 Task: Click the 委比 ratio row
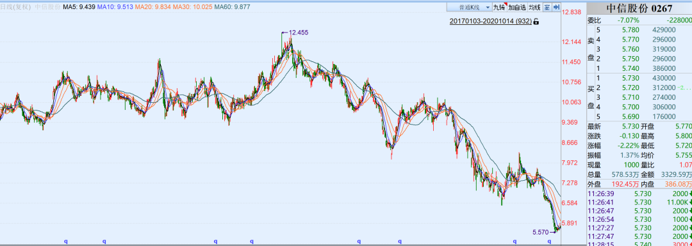639,20
